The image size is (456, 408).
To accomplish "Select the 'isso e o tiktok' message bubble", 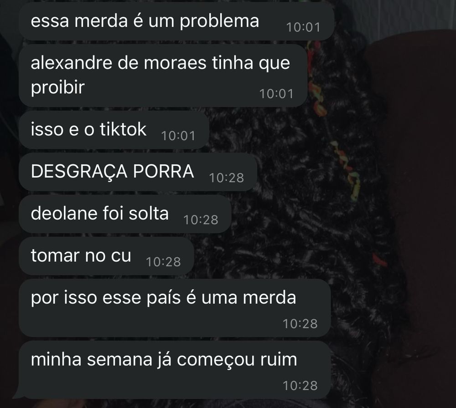I will pyautogui.click(x=114, y=130).
